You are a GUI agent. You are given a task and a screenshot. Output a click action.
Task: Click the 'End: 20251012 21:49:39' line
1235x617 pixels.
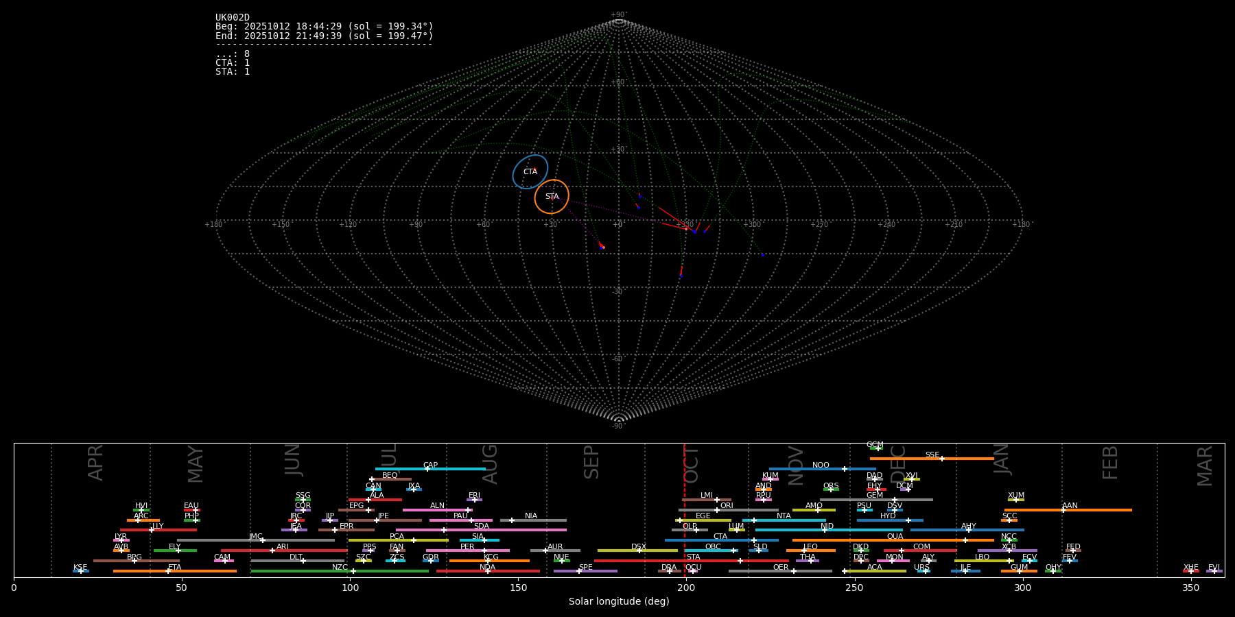pyautogui.click(x=325, y=36)
